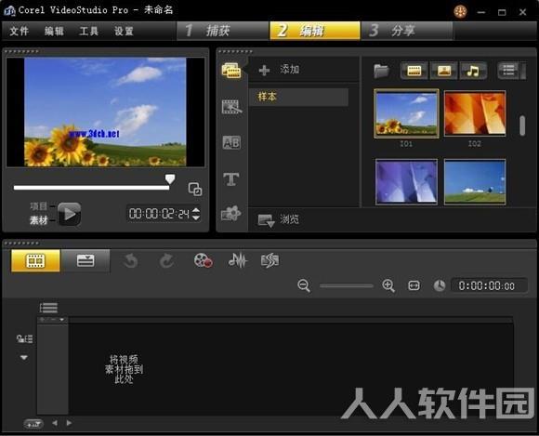Increase timecode with up arrow
This screenshot has height=436, width=539.
coord(196,210)
